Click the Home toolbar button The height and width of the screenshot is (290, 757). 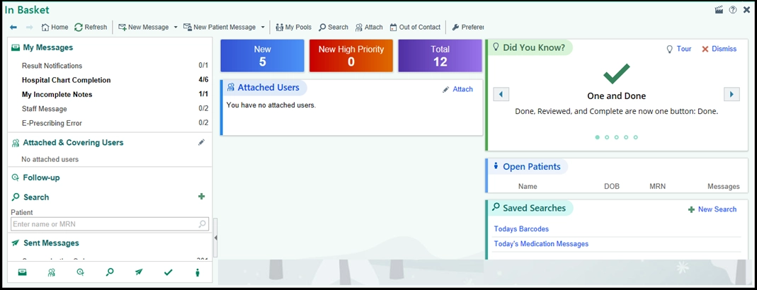[55, 28]
